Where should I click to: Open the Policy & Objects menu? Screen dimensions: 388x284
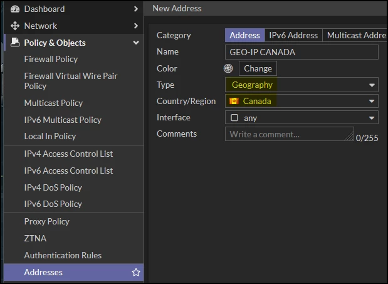74,43
